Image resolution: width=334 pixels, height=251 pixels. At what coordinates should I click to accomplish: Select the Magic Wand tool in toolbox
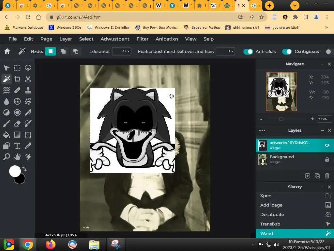[x=7, y=79]
